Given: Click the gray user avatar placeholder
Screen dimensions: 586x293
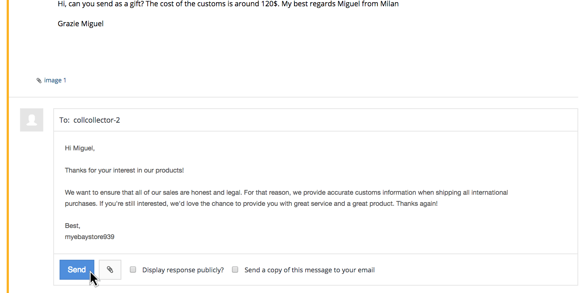Looking at the screenshot, I should pos(31,120).
